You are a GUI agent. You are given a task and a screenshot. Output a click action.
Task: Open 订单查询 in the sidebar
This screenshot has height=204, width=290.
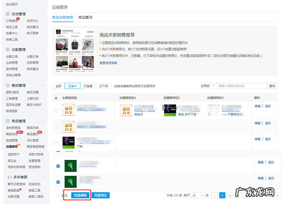11,21
